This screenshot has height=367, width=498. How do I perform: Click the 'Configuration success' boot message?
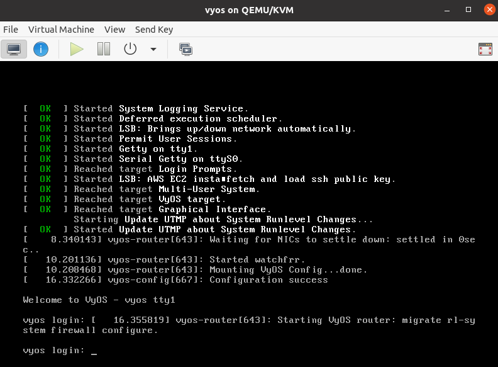(268, 279)
